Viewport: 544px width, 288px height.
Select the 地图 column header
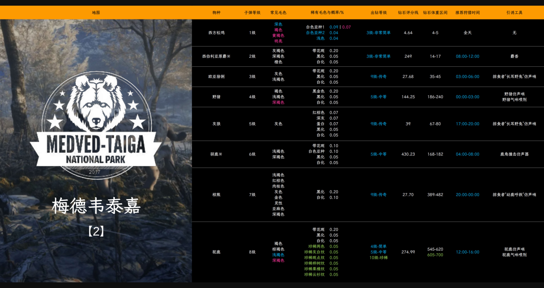pos(96,12)
